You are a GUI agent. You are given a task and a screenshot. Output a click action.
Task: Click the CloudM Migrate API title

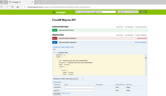click(64, 20)
